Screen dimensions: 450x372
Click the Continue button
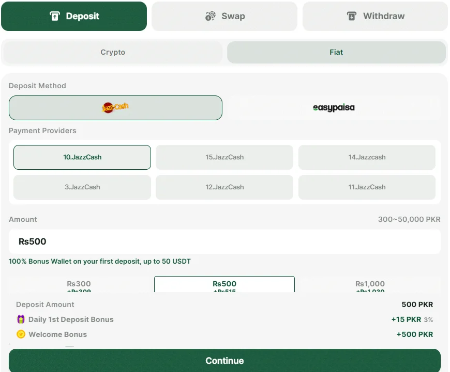224,360
